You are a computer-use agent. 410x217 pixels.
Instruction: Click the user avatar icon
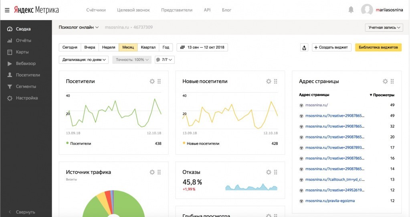pos(367,10)
